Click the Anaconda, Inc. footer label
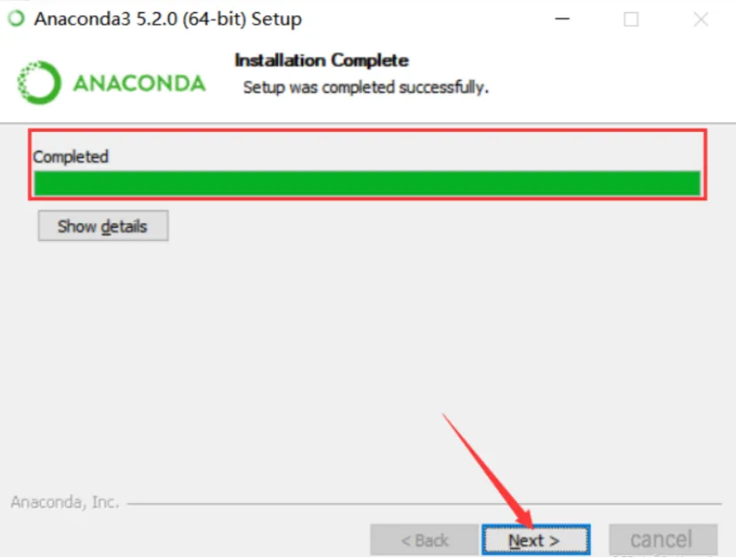Image resolution: width=736 pixels, height=558 pixels. coord(65,502)
